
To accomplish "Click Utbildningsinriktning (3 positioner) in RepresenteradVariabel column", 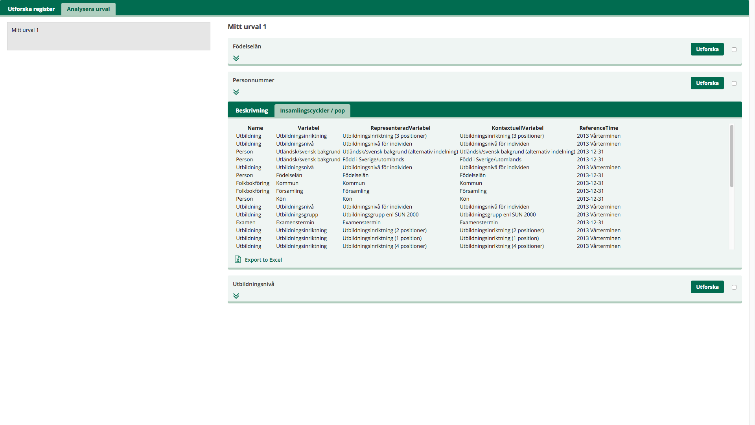I will coord(385,136).
